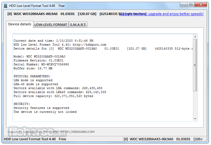Click the Model: WDC WD3200AAKS-00L9A0 line
The width and height of the screenshot is (211, 145).
pos(39,57)
